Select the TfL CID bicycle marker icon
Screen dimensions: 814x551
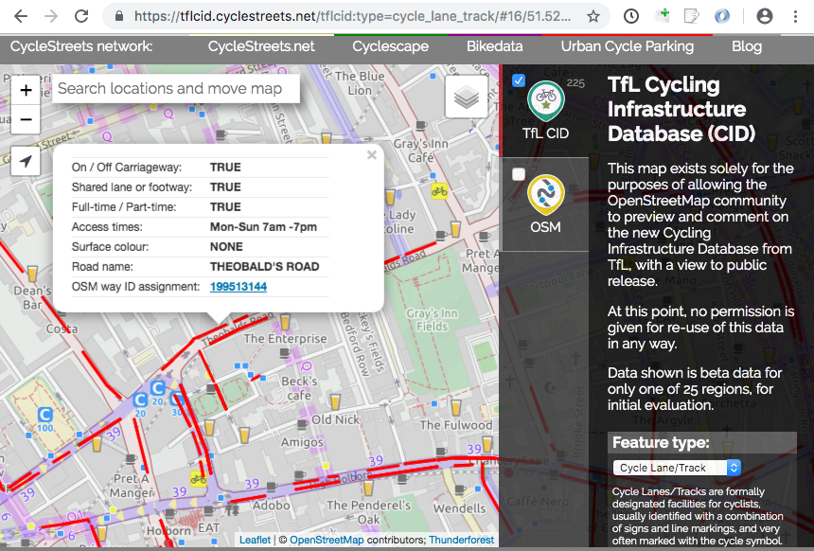(x=545, y=101)
